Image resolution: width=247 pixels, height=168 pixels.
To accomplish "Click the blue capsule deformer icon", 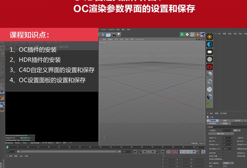I will tap(103, 34).
